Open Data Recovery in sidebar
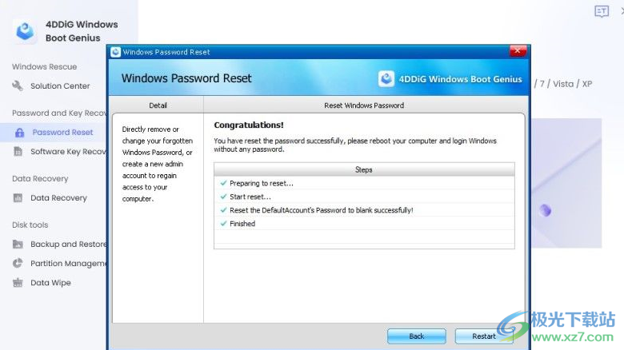The width and height of the screenshot is (624, 350). pyautogui.click(x=58, y=197)
